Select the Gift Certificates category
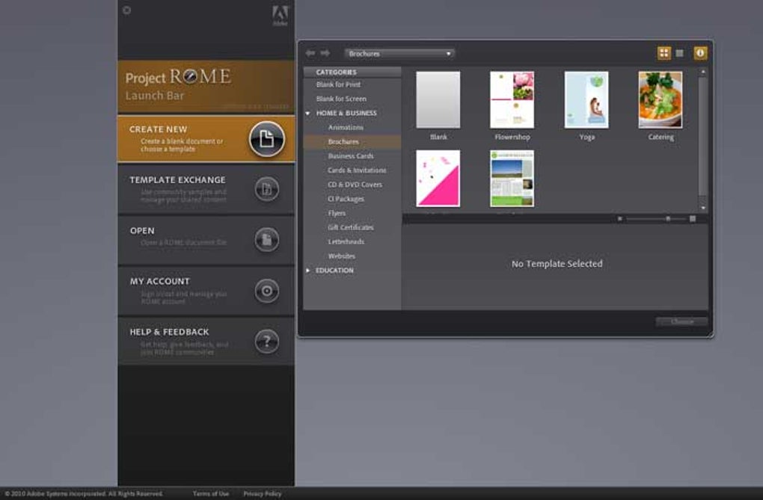The height and width of the screenshot is (500, 763). pos(350,228)
